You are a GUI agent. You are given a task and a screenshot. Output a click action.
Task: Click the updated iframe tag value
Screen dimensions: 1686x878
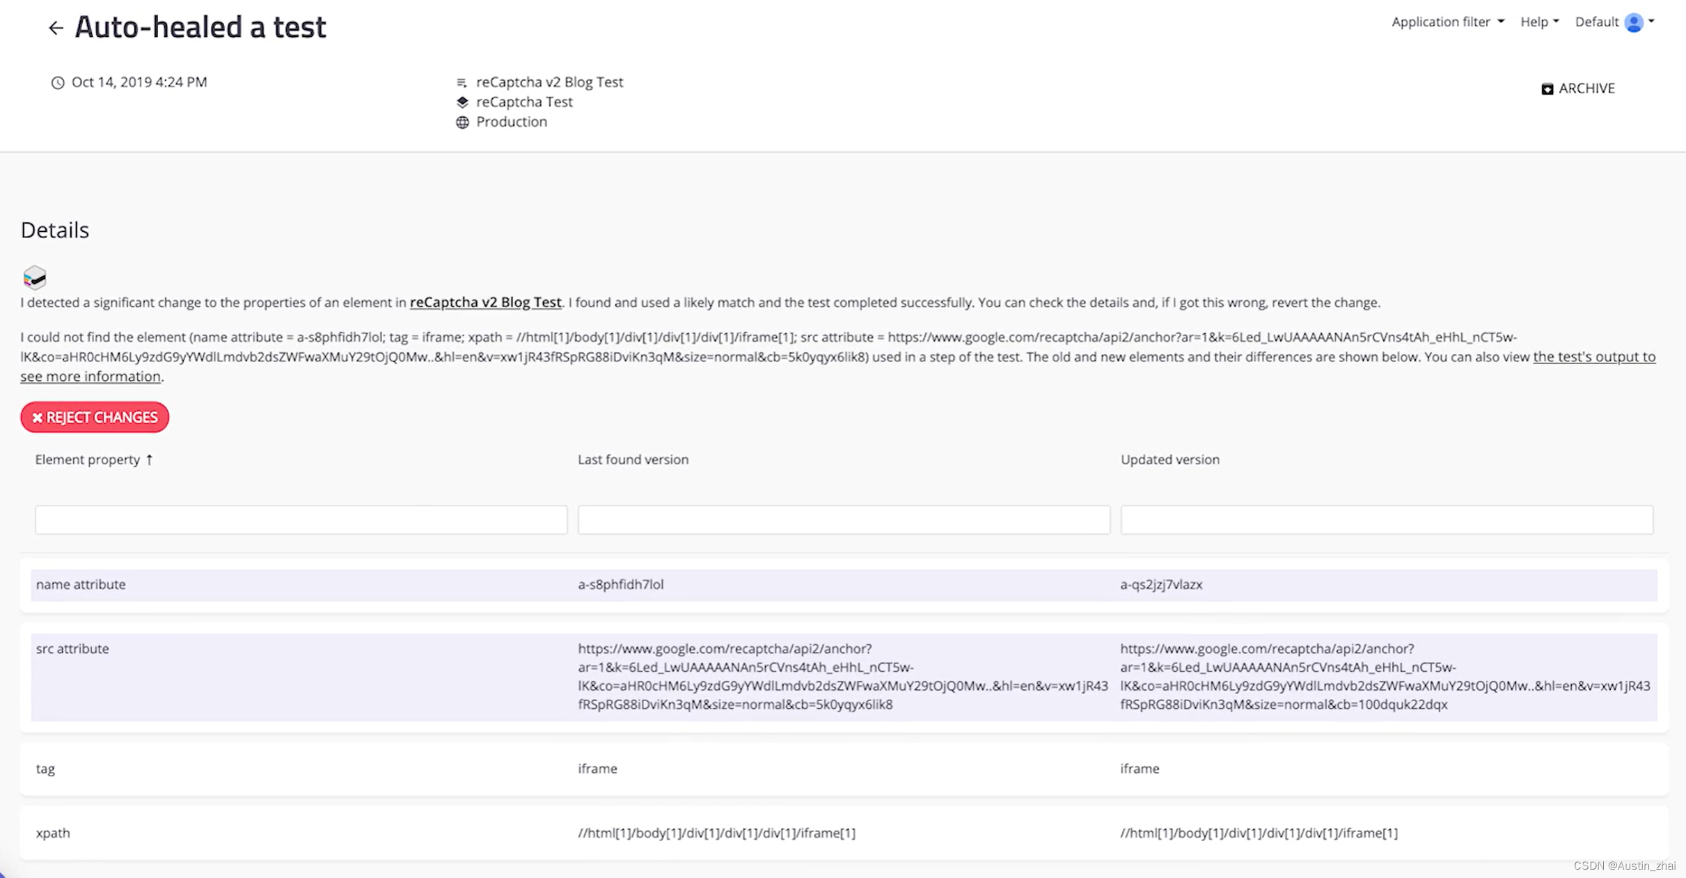[x=1140, y=769]
